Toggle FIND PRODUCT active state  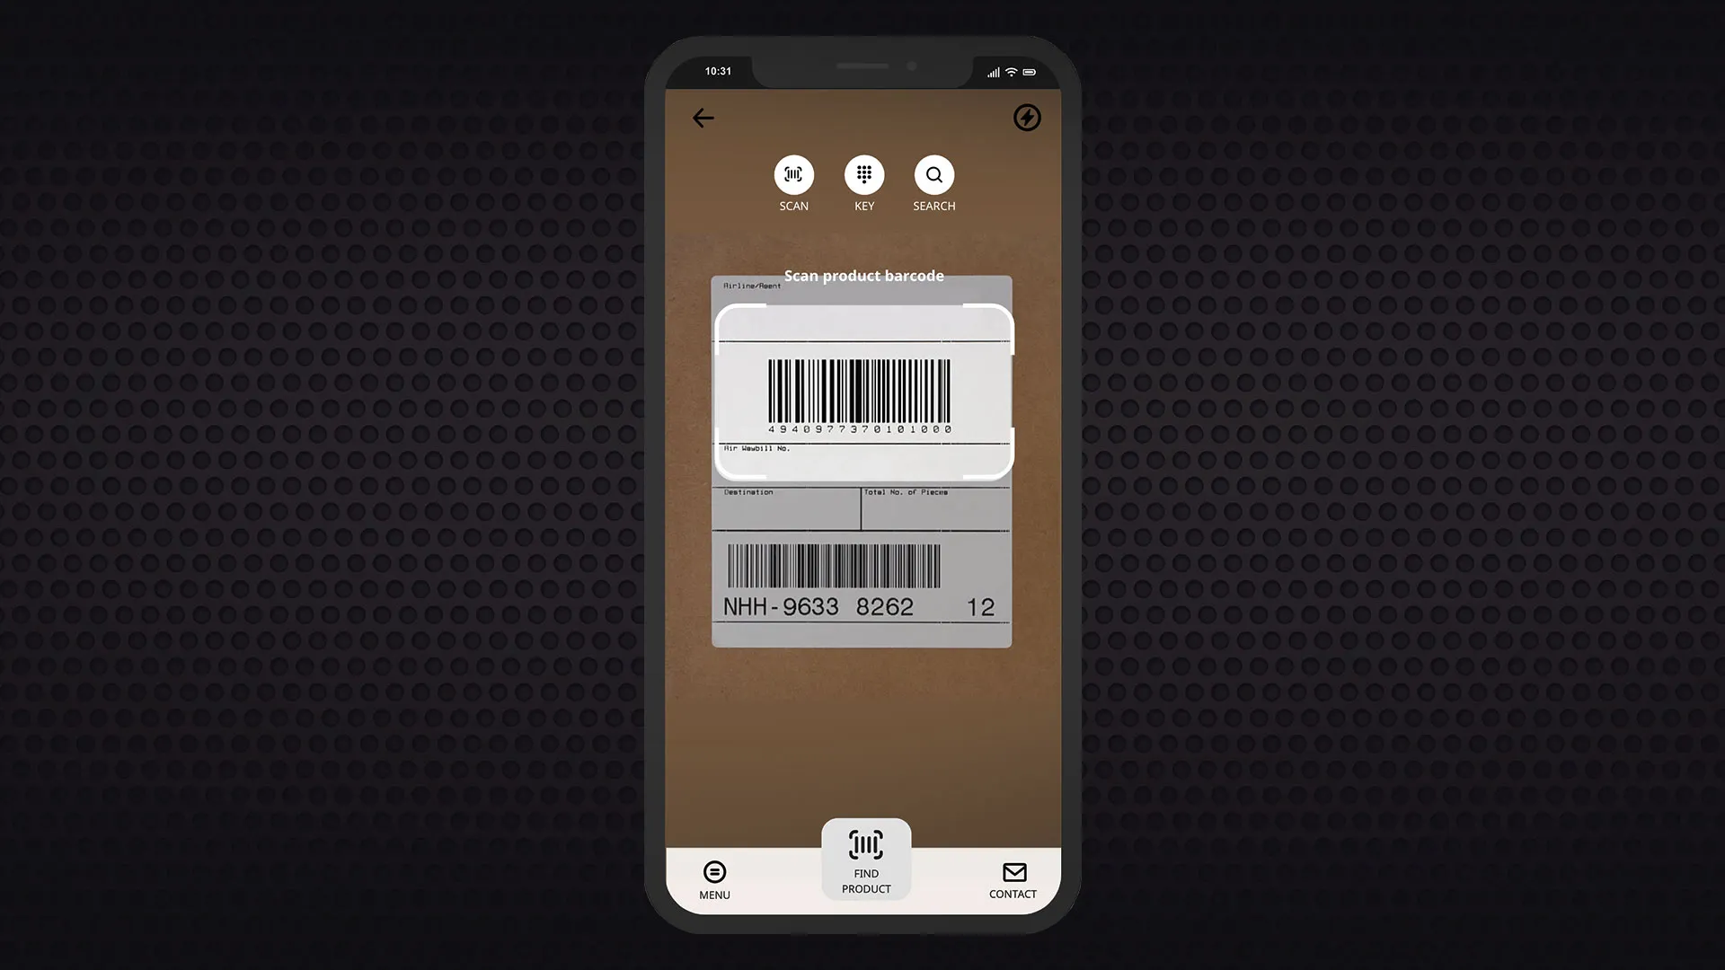(x=865, y=859)
